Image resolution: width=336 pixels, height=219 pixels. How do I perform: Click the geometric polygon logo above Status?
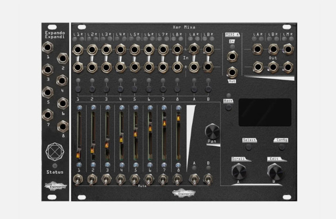pyautogui.click(x=55, y=151)
